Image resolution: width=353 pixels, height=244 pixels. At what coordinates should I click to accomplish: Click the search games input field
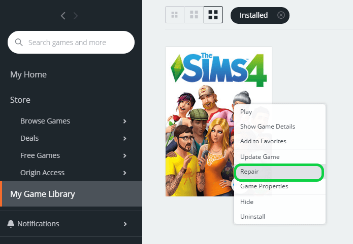click(x=71, y=42)
